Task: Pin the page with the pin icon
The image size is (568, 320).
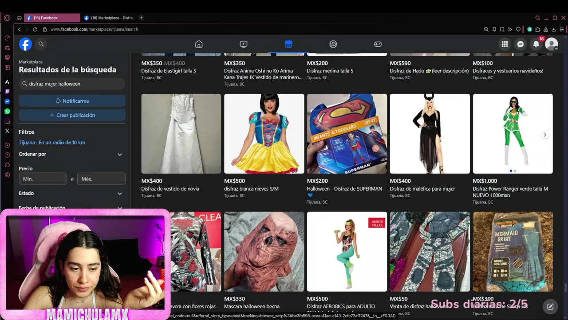Action: coord(494,29)
